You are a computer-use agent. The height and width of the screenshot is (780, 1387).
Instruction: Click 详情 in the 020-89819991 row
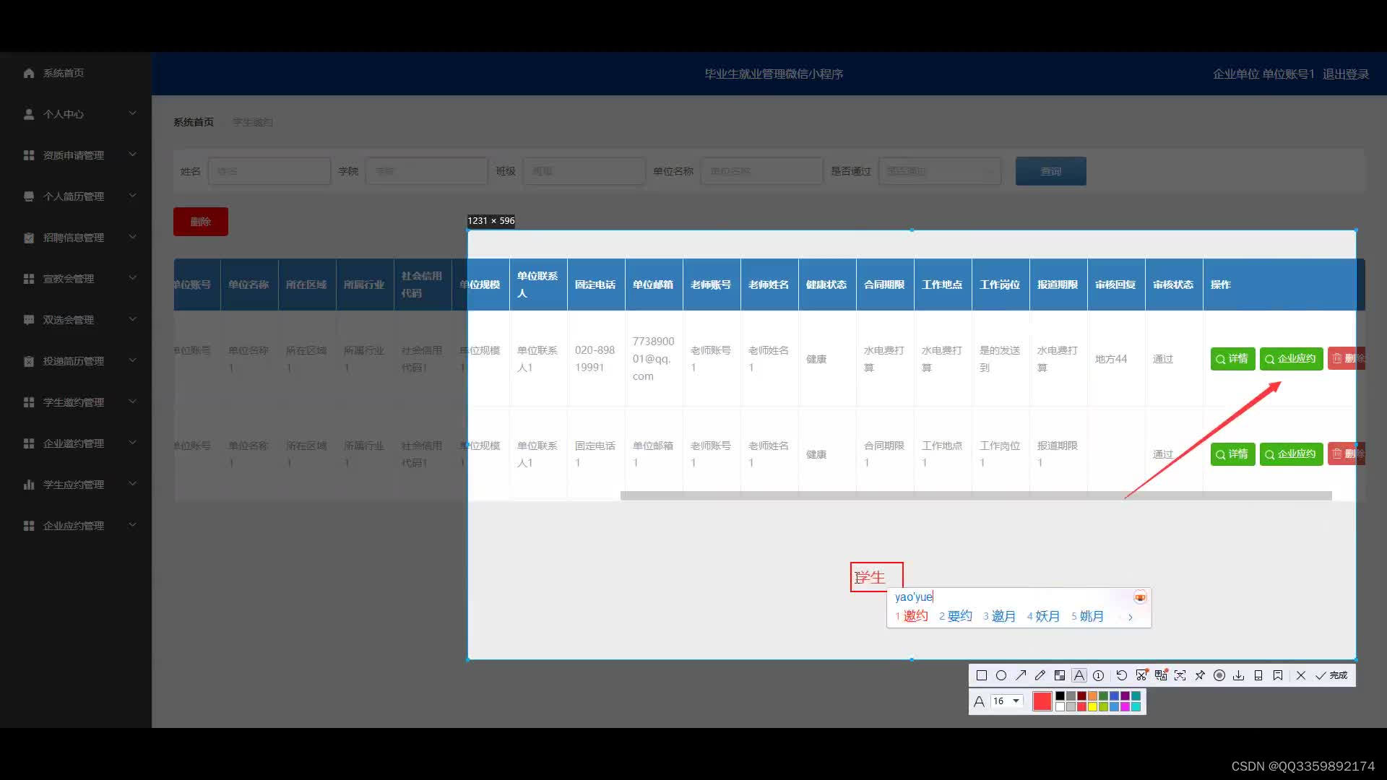[1232, 359]
